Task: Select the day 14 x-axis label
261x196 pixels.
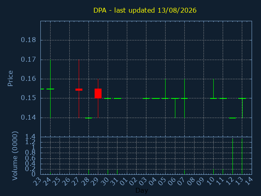Action: pyautogui.click(x=248, y=181)
